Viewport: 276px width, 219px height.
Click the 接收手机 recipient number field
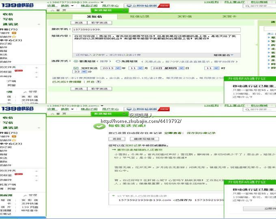(x=156, y=30)
